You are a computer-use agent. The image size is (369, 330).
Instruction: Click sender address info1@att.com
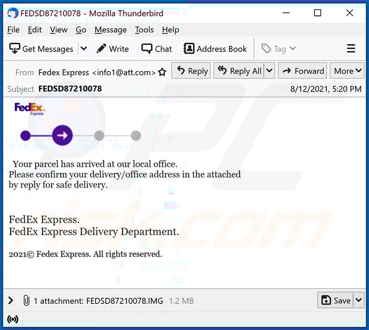click(124, 72)
